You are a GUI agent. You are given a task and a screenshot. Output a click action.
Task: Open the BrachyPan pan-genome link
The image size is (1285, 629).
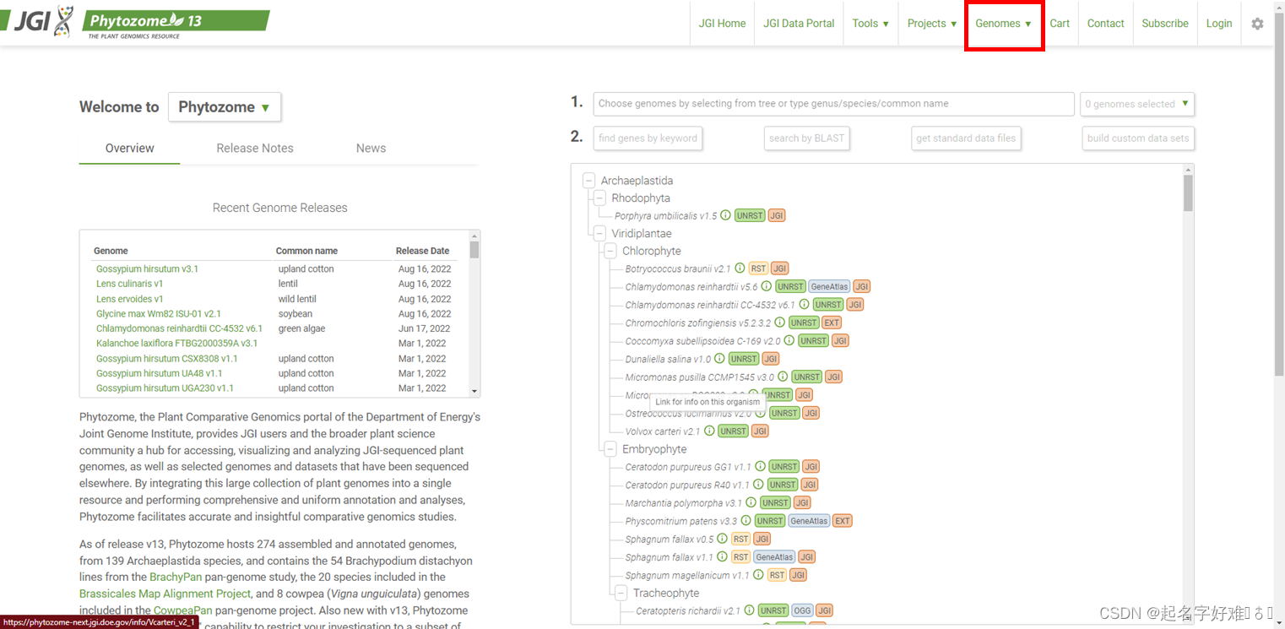[176, 577]
